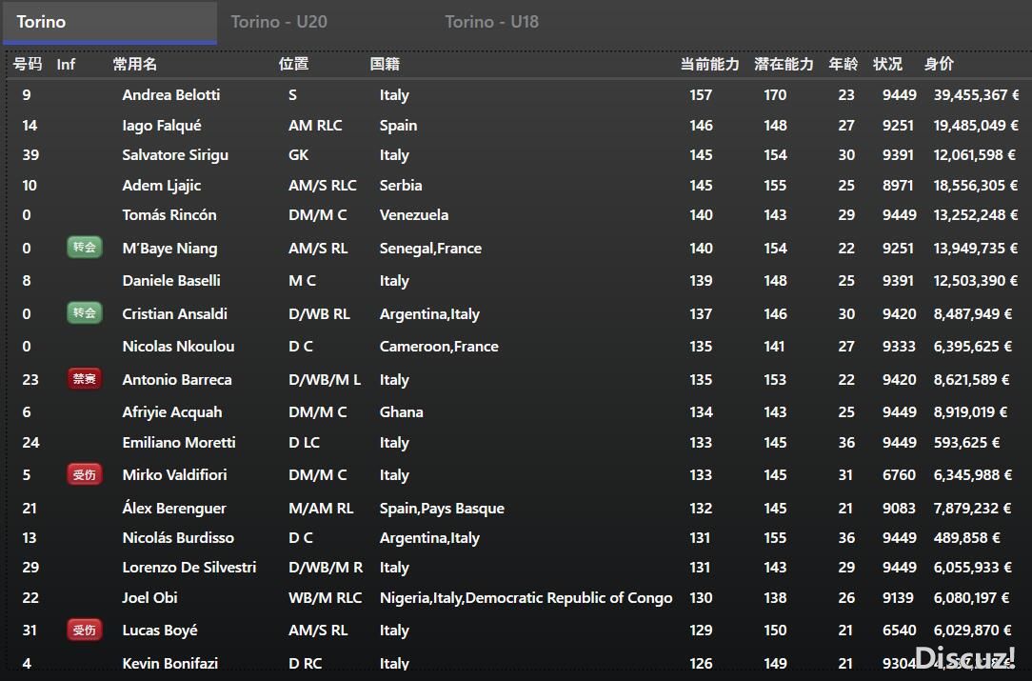Click Salvatore Sirigu's GK position cell
The width and height of the screenshot is (1032, 681).
(298, 154)
